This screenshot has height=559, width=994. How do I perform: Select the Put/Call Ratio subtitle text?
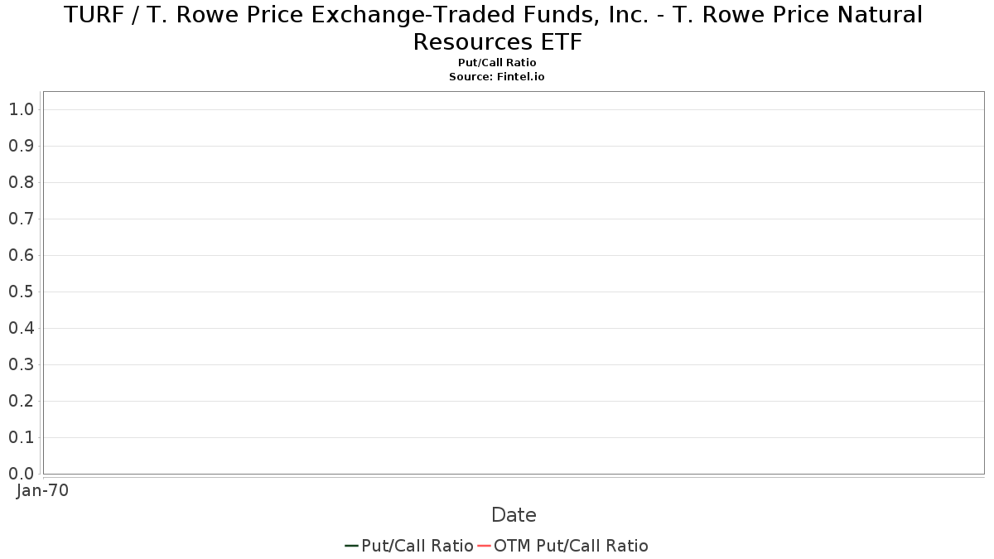click(x=497, y=63)
